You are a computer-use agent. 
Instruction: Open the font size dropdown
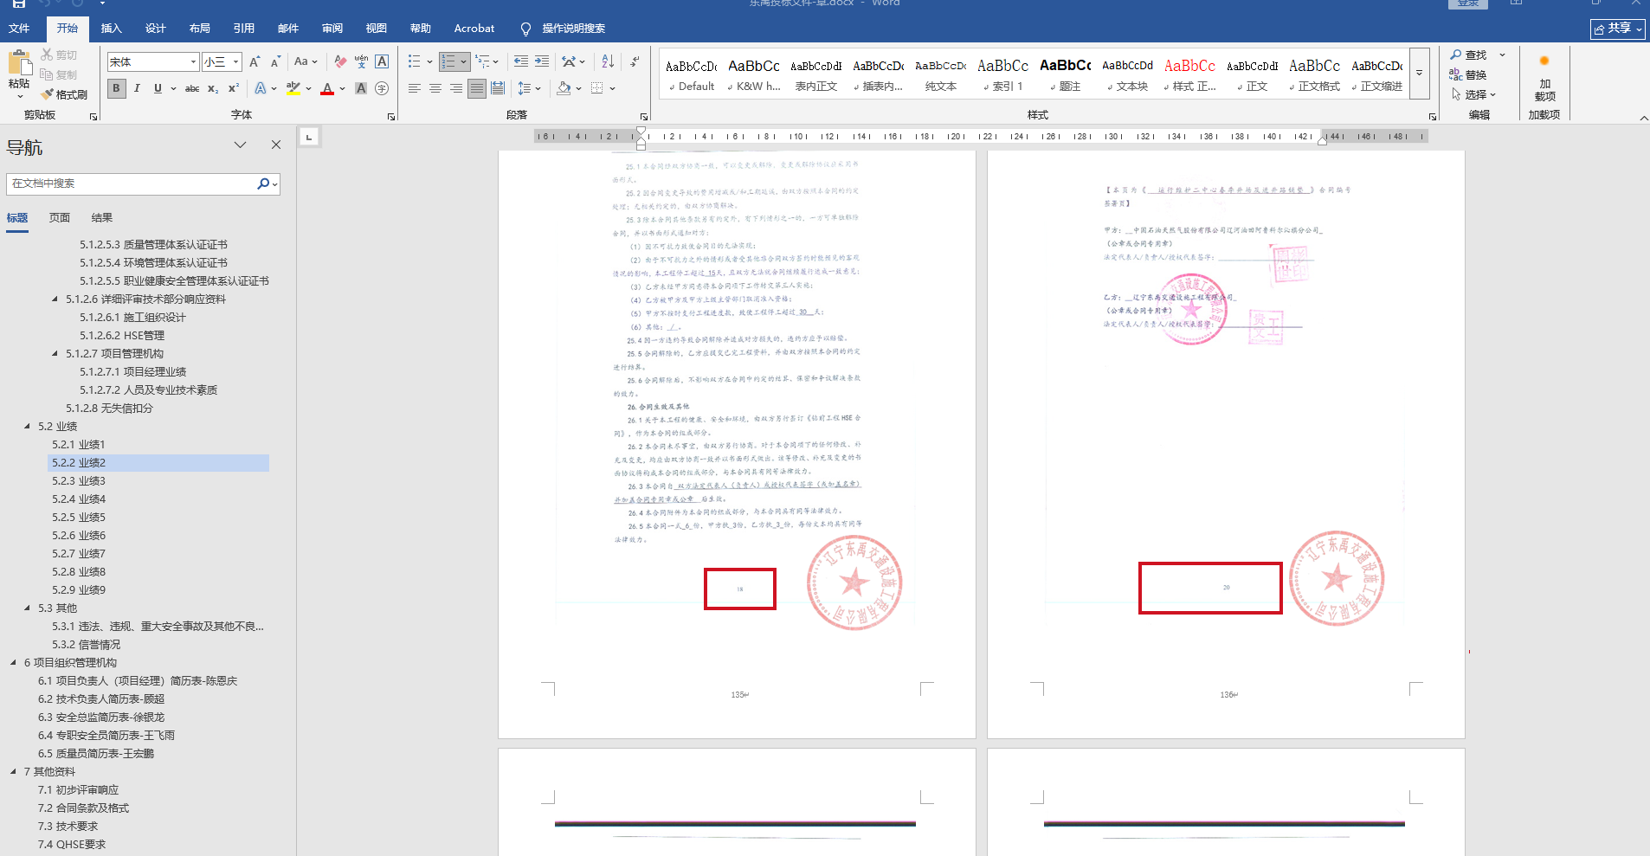[x=235, y=62]
